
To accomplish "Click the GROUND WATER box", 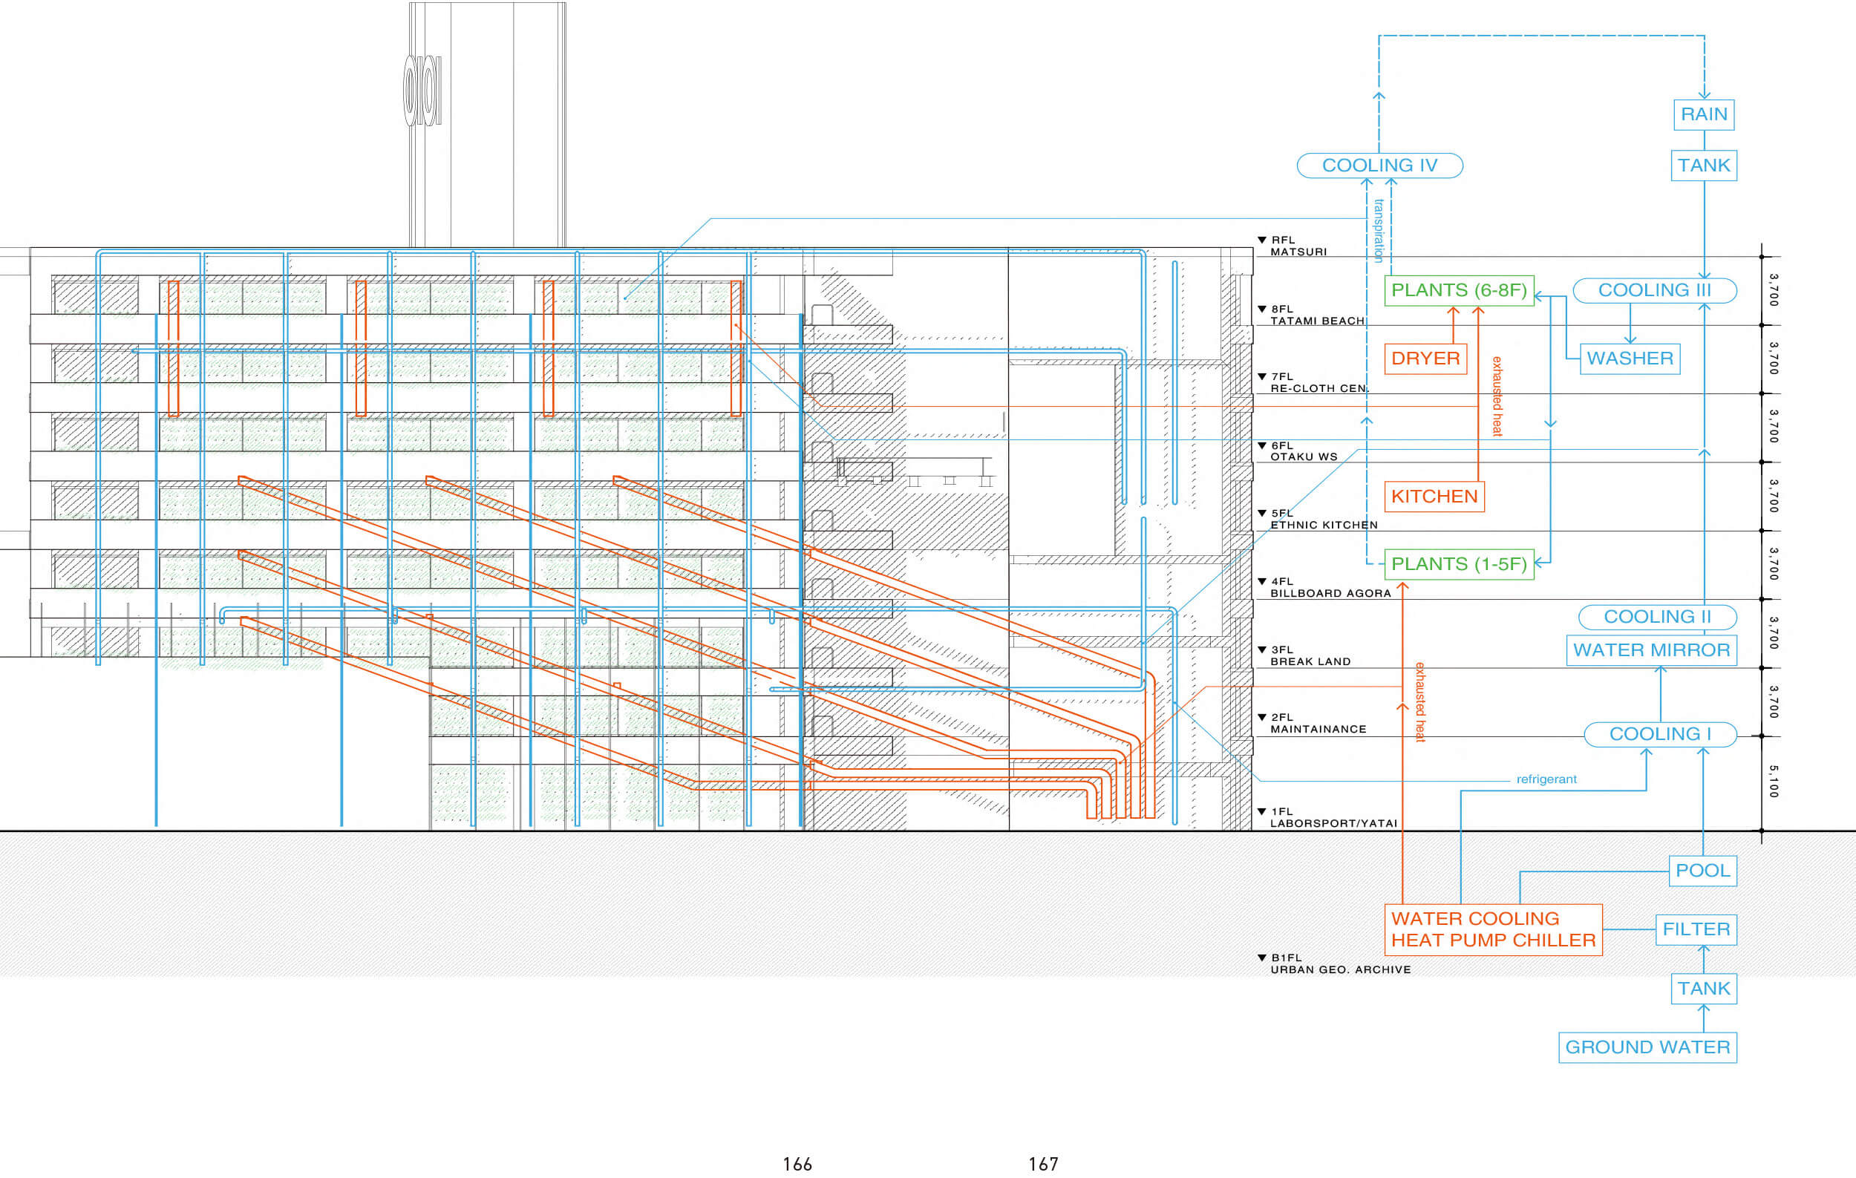I will [1647, 1048].
